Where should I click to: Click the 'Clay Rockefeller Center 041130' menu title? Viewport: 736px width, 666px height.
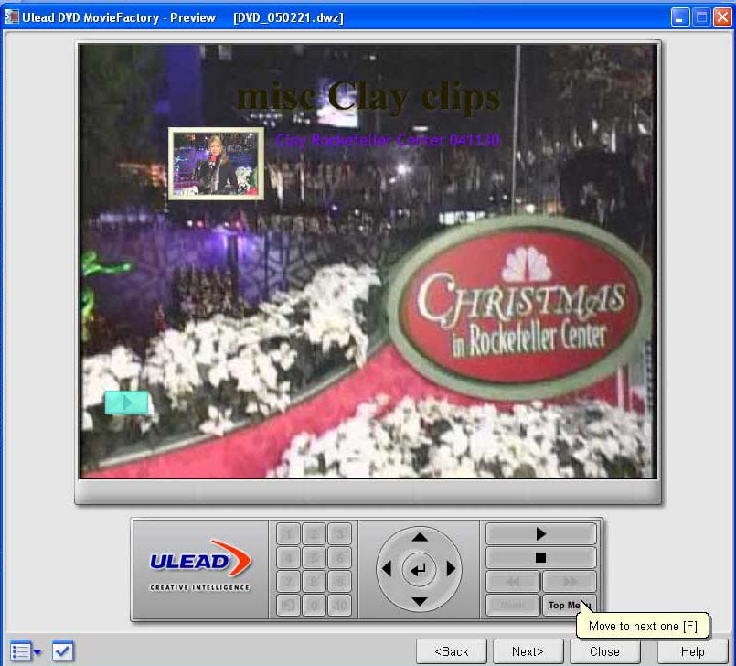388,140
